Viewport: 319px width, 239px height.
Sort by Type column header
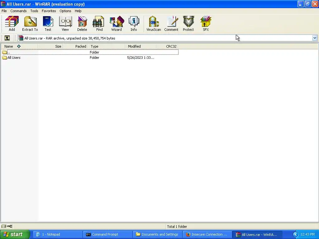107,46
